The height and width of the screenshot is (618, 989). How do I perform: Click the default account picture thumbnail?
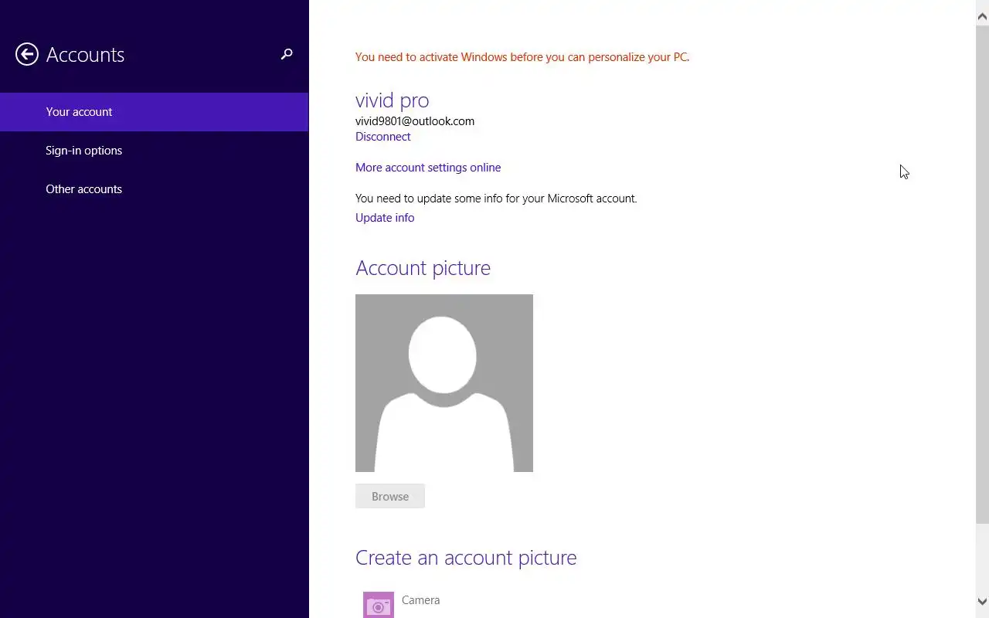(x=444, y=383)
